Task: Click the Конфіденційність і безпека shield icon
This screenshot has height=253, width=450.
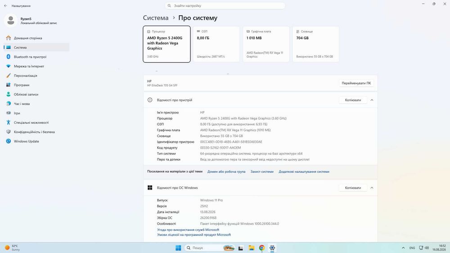Action: (x=8, y=132)
